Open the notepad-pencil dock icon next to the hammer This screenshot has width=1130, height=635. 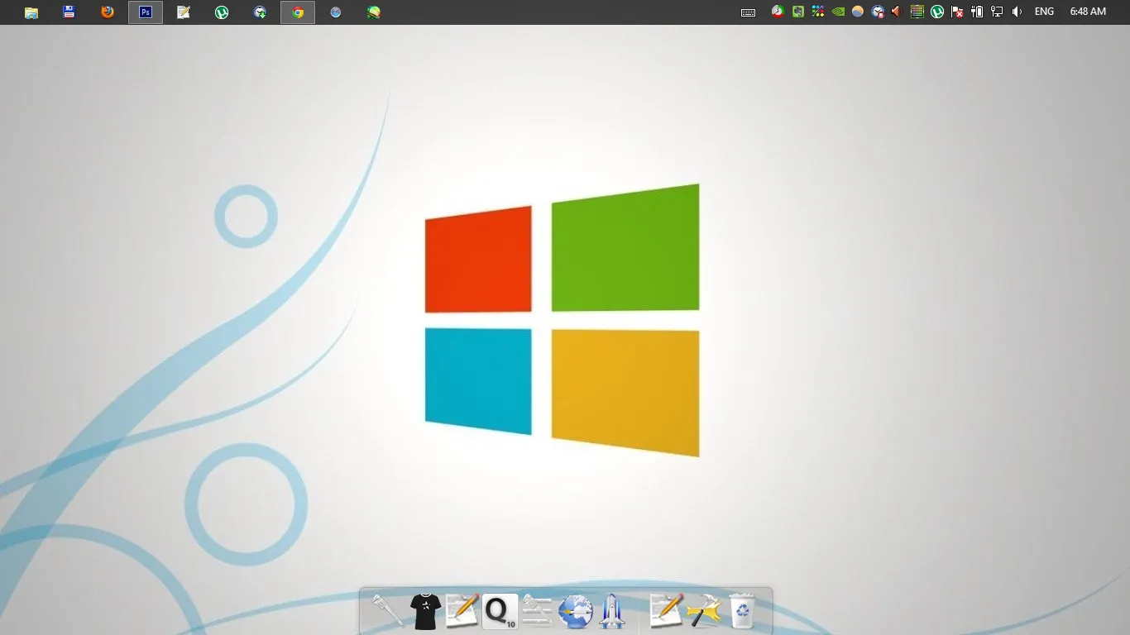click(667, 611)
